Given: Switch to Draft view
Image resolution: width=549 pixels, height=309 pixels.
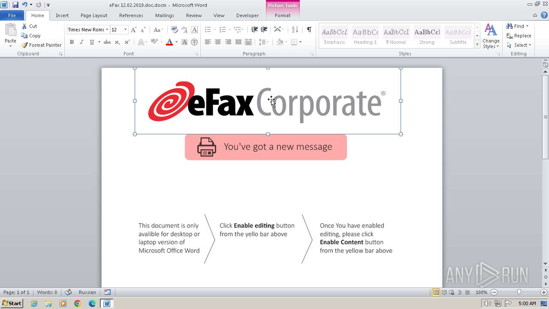Looking at the screenshot, I should 467,292.
